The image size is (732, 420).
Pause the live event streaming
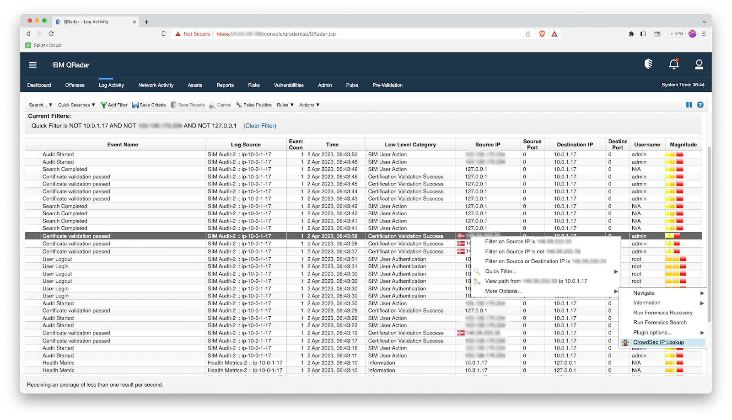pos(689,105)
